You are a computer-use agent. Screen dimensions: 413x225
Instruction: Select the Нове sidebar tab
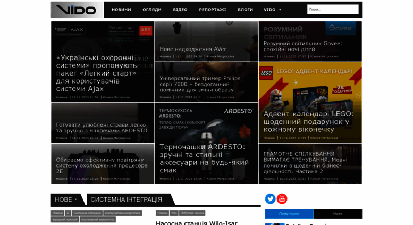click(338, 214)
